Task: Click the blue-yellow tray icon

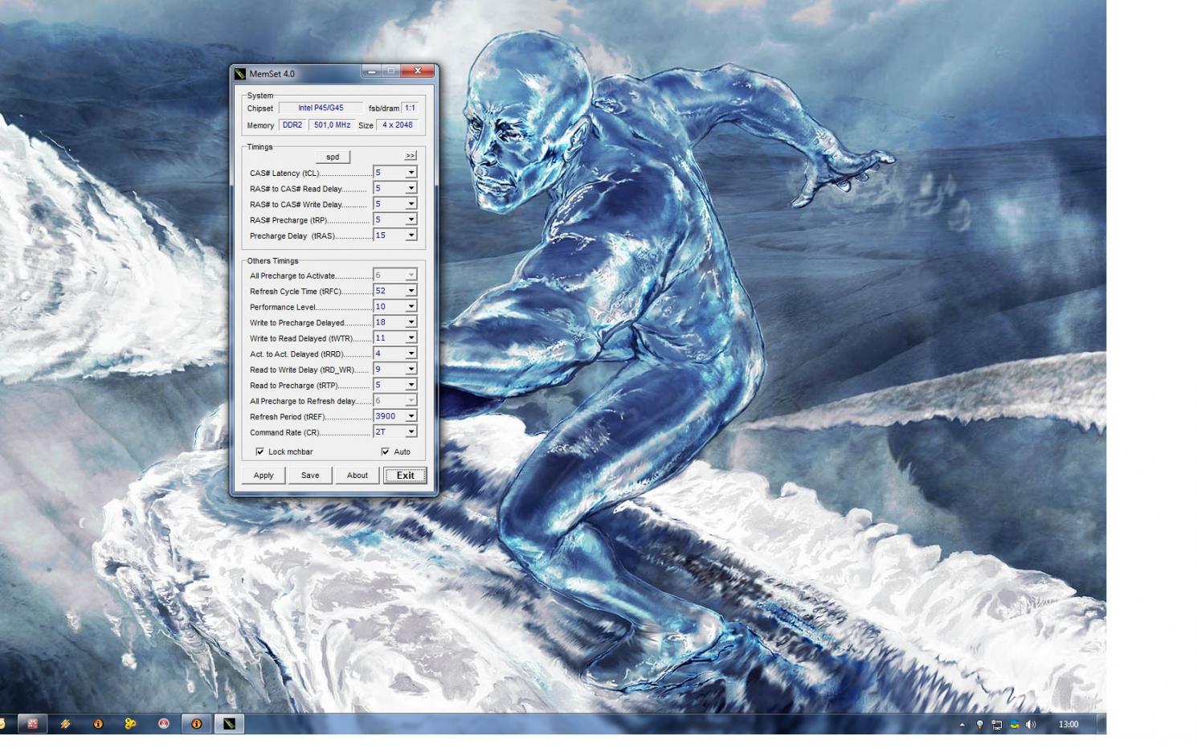Action: point(1015,725)
